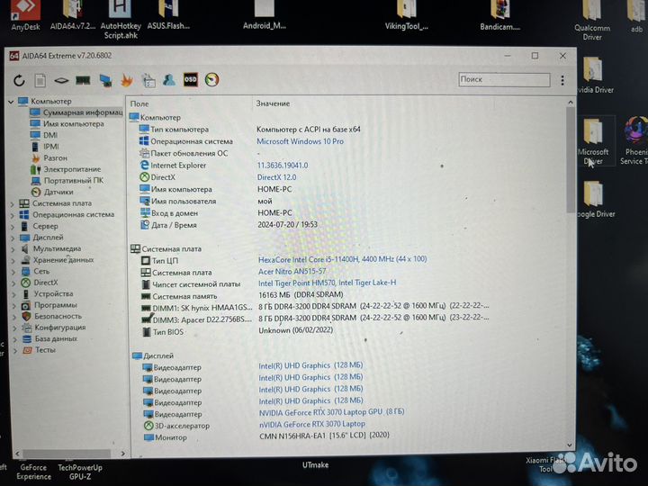Select Безопасность in the tree
The image size is (648, 486).
point(52,316)
